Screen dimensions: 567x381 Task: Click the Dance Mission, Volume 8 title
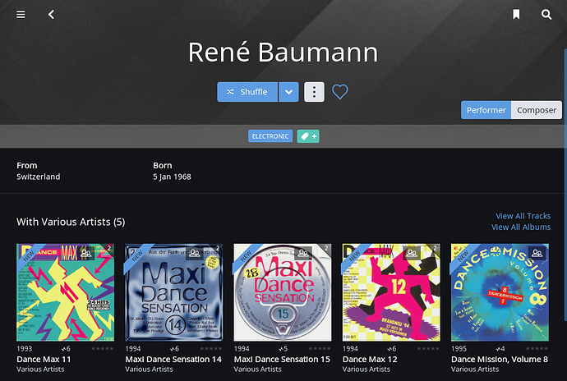click(500, 360)
